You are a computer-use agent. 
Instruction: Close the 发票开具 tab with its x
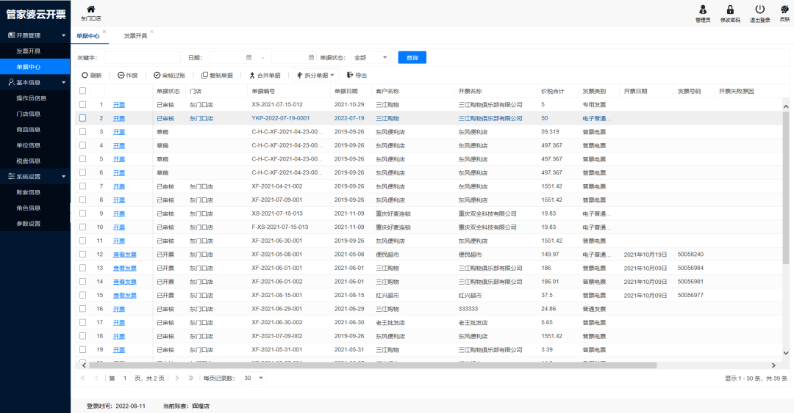tap(151, 32)
